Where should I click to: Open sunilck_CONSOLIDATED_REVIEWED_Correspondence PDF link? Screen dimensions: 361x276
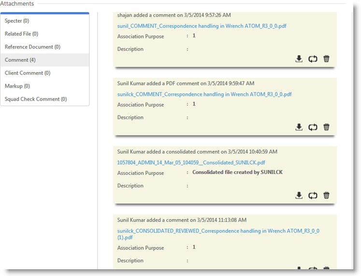coord(218,234)
